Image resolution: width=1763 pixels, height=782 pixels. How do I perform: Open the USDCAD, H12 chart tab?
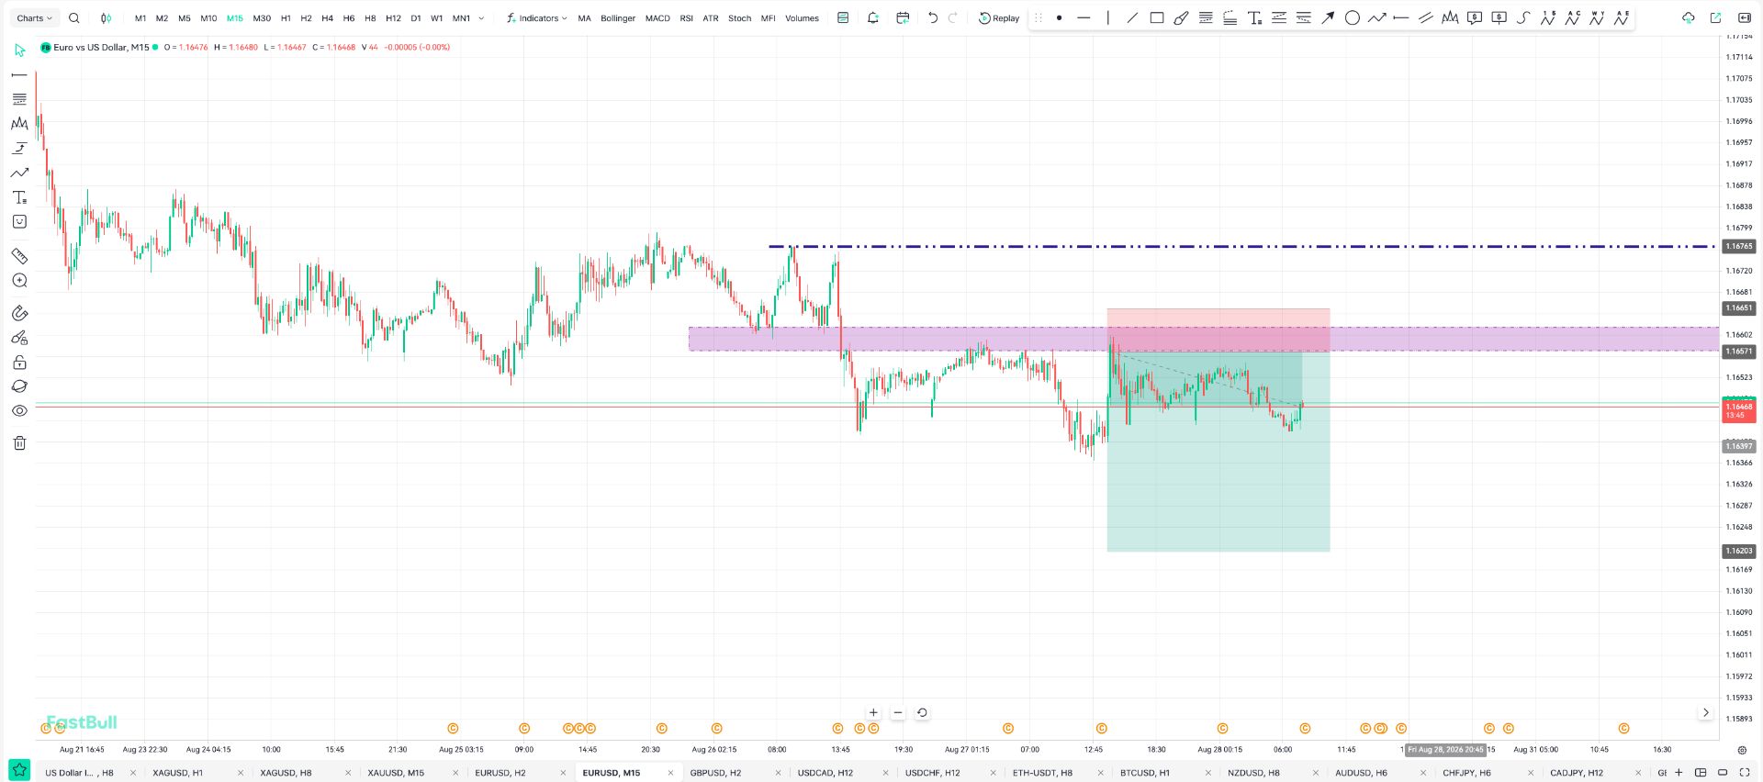(825, 773)
